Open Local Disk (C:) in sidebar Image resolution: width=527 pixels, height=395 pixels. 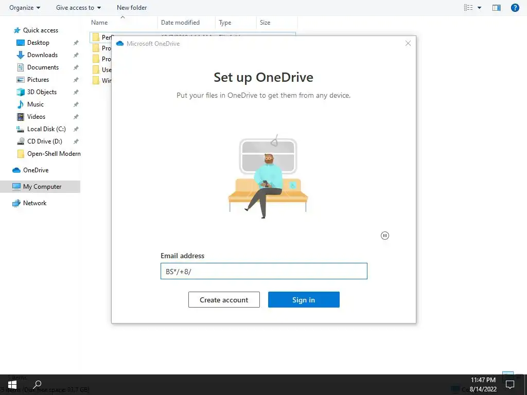[x=46, y=129]
